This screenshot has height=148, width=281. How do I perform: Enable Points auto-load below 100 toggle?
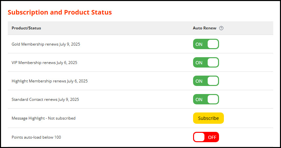click(x=206, y=137)
